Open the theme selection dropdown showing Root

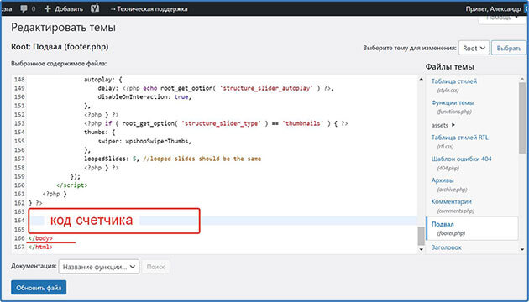474,49
